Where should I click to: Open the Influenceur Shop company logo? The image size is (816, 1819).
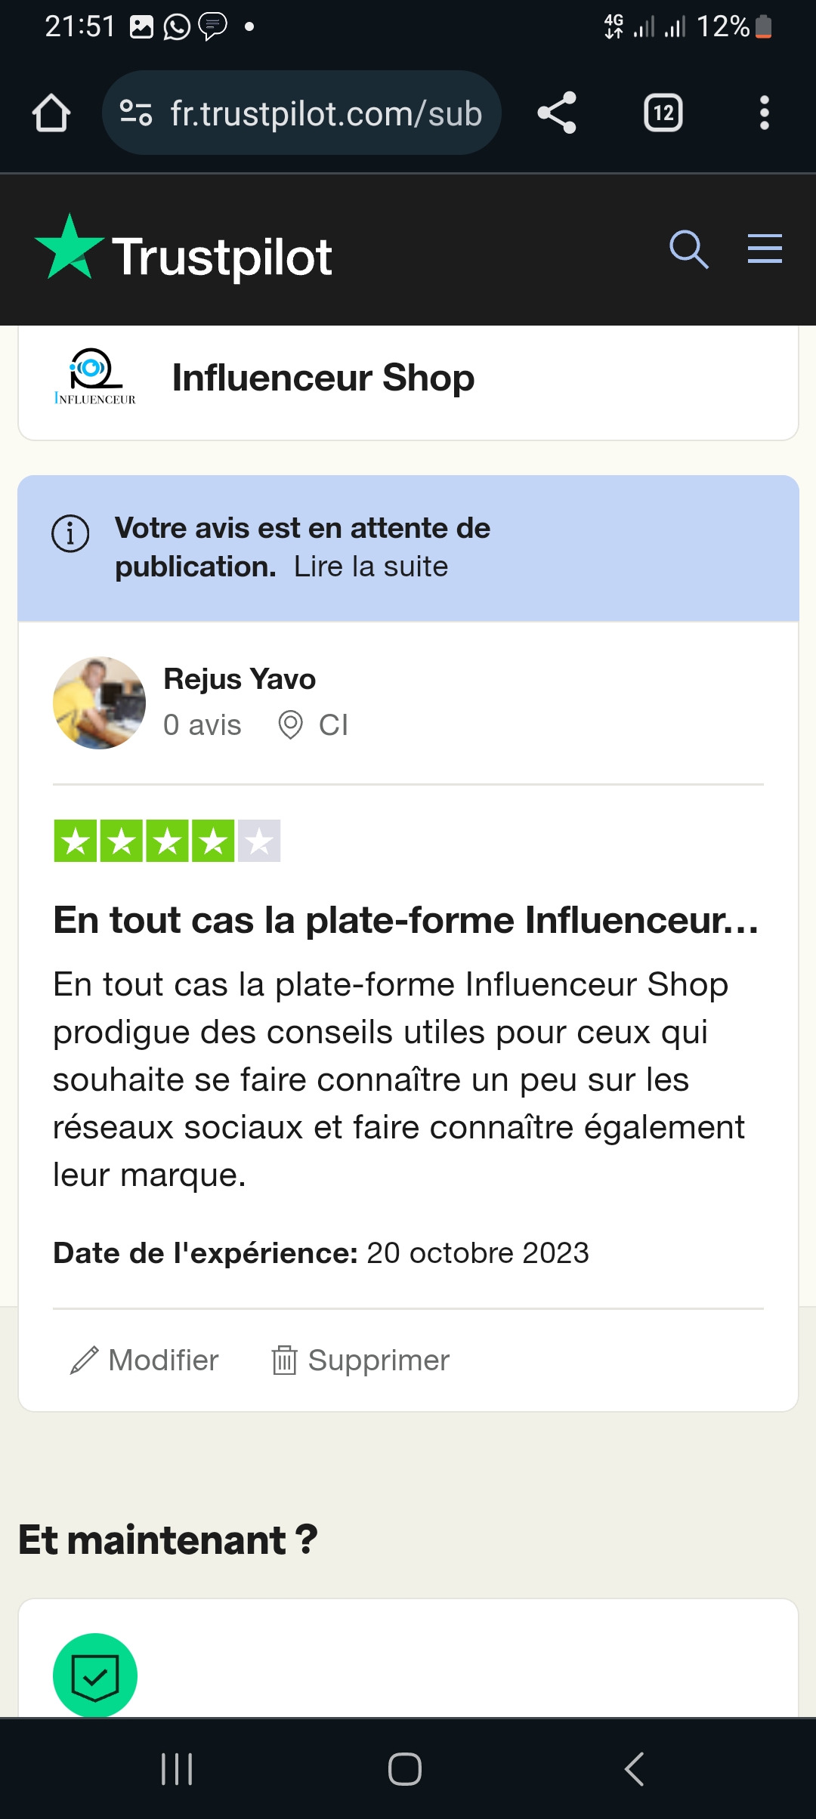click(x=95, y=377)
